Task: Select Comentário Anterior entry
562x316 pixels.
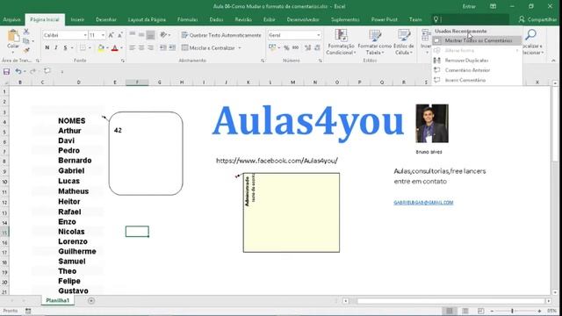Action: pos(477,70)
